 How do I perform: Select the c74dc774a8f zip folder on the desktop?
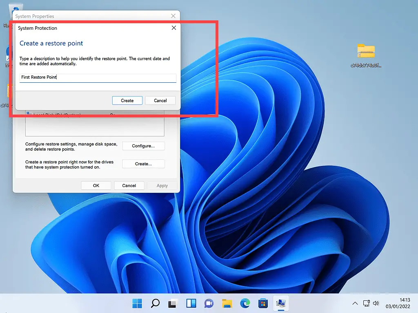366,55
